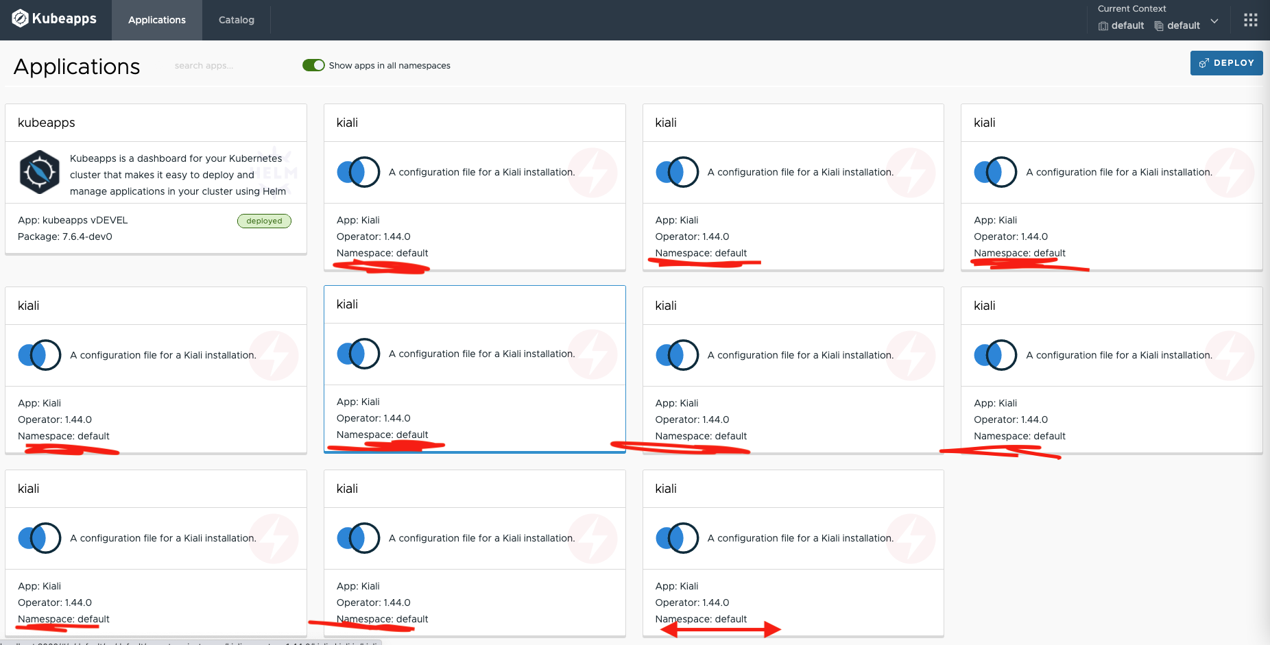Select the Applications tab
The width and height of the screenshot is (1270, 645).
(156, 20)
